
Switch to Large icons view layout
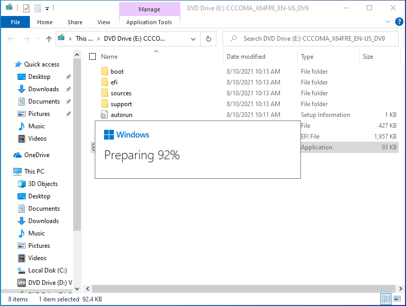pos(397,299)
